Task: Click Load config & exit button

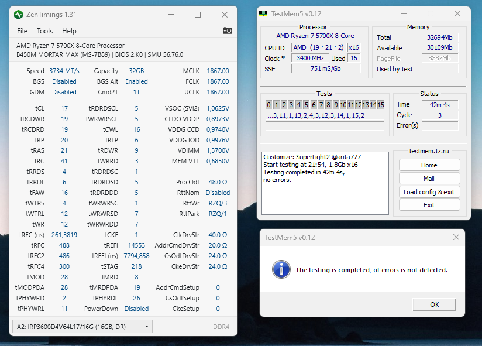Action: pos(429,192)
